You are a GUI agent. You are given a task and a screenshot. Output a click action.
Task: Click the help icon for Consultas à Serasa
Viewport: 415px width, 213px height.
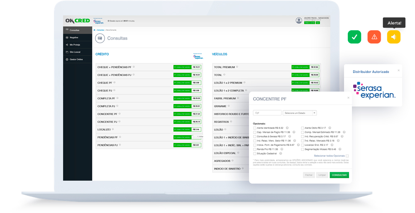[x=290, y=136]
